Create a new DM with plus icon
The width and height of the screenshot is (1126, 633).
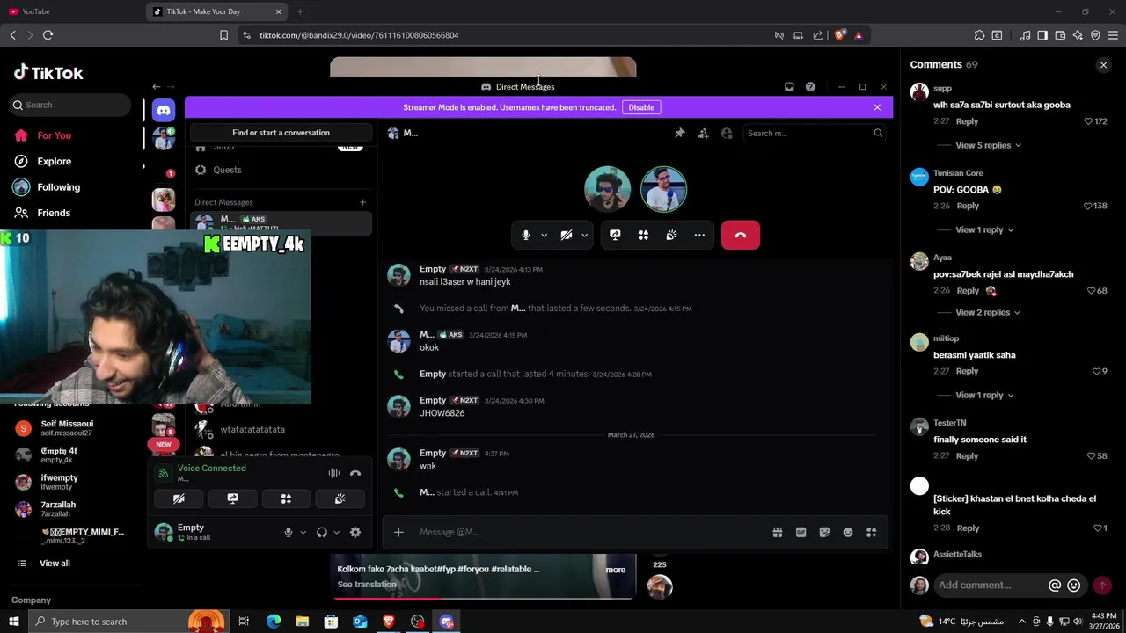pos(362,202)
